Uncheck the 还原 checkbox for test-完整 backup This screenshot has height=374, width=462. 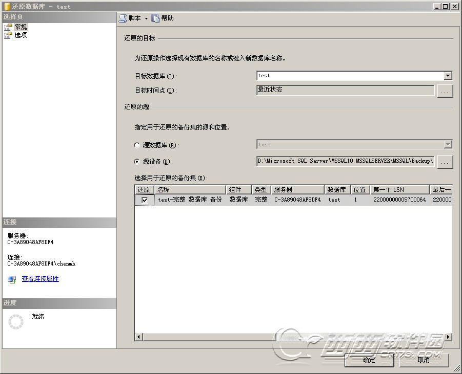[144, 200]
